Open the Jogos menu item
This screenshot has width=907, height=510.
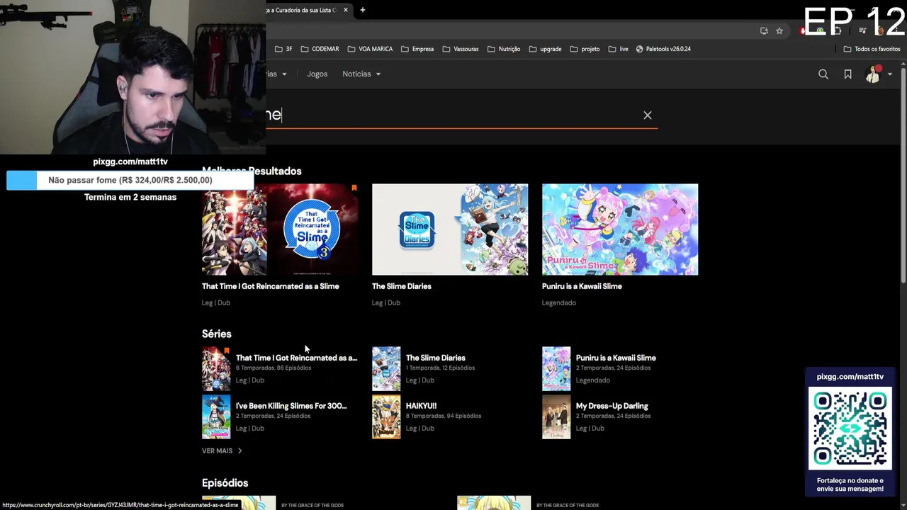(x=317, y=74)
